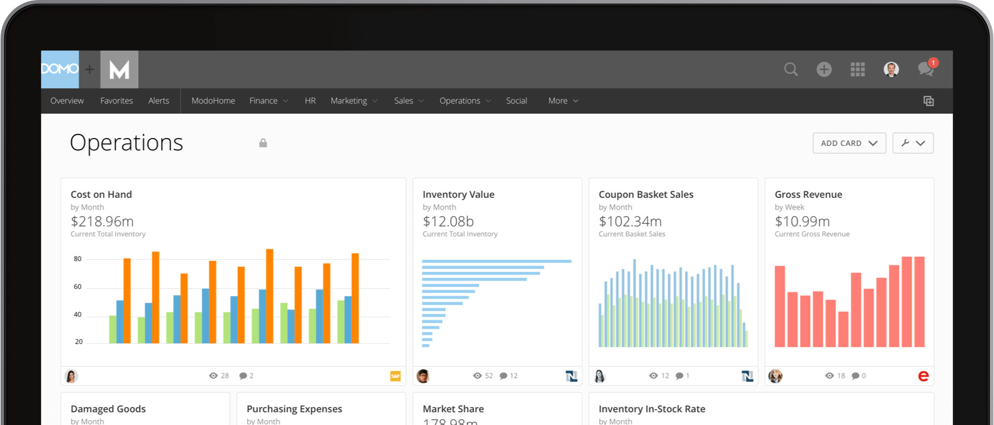Click the Inventory Value horizontal bar chart
The image size is (994, 425).
497,303
